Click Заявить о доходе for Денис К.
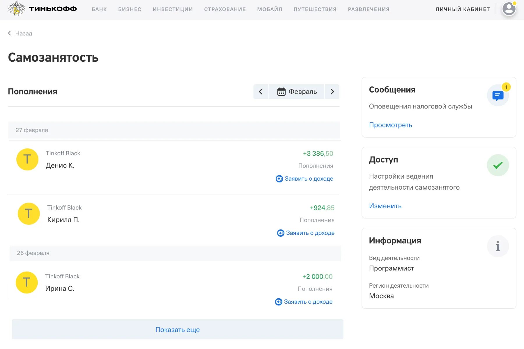Image resolution: width=524 pixels, height=349 pixels. pyautogui.click(x=305, y=179)
